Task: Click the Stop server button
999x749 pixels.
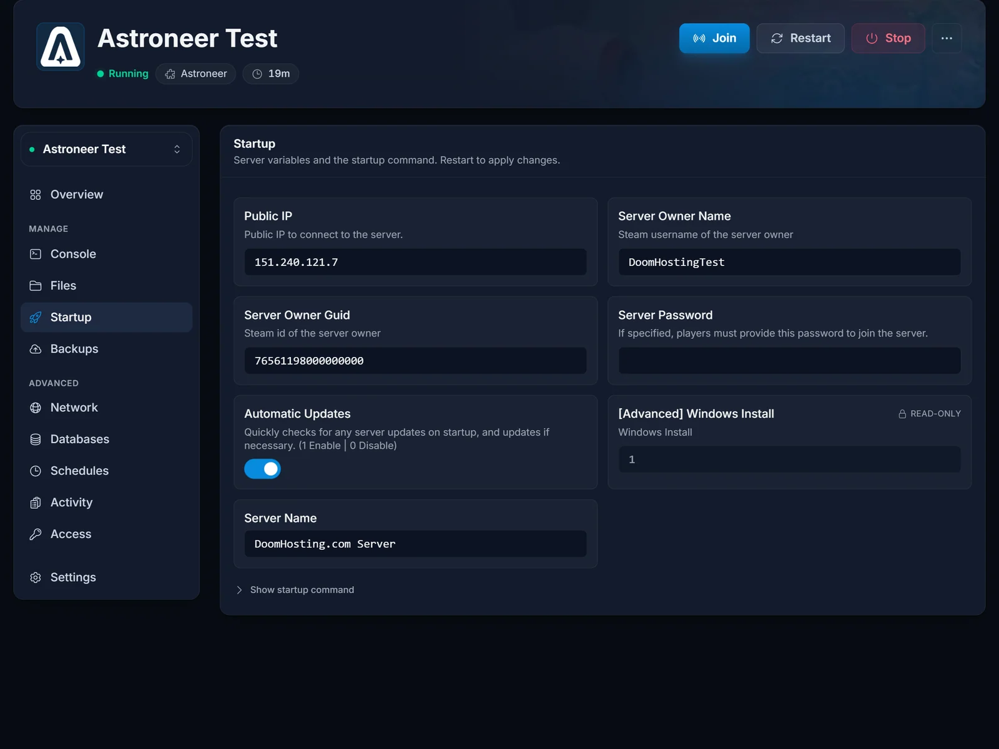Action: (x=888, y=38)
